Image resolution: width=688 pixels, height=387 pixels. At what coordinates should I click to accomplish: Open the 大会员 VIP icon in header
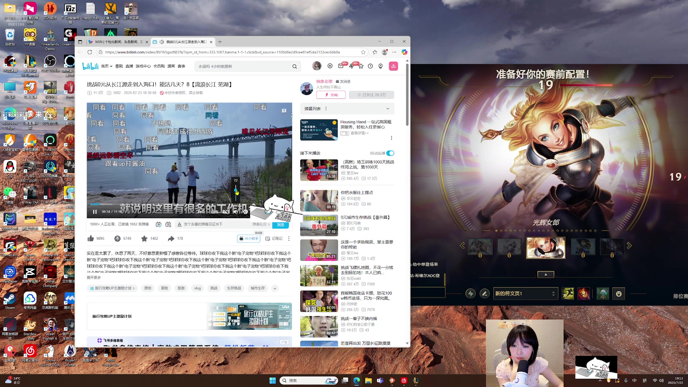pos(330,66)
